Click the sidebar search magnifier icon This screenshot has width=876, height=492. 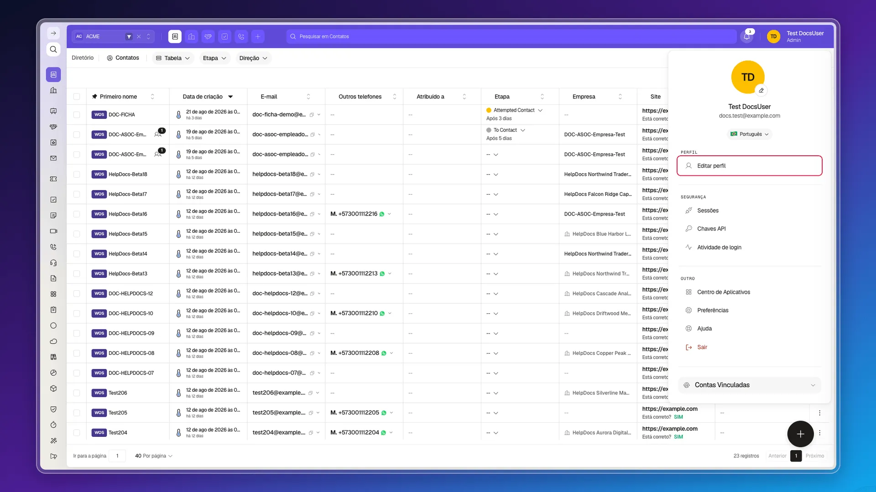pos(53,49)
